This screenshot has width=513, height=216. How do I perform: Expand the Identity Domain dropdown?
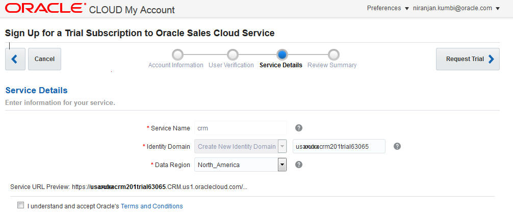tap(282, 146)
